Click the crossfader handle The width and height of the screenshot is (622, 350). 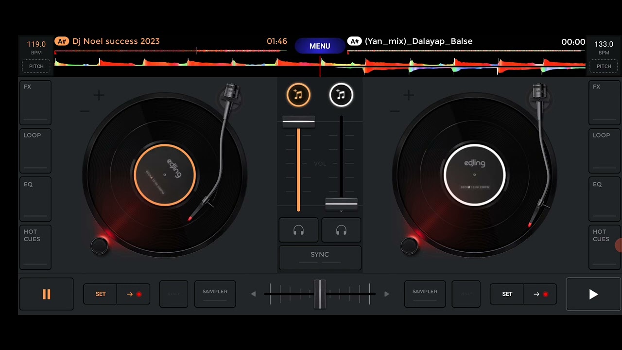pyautogui.click(x=320, y=294)
